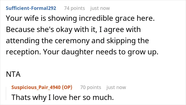Click the word "okay" in the second line
The height and width of the screenshot is (105, 186).
(x=64, y=30)
